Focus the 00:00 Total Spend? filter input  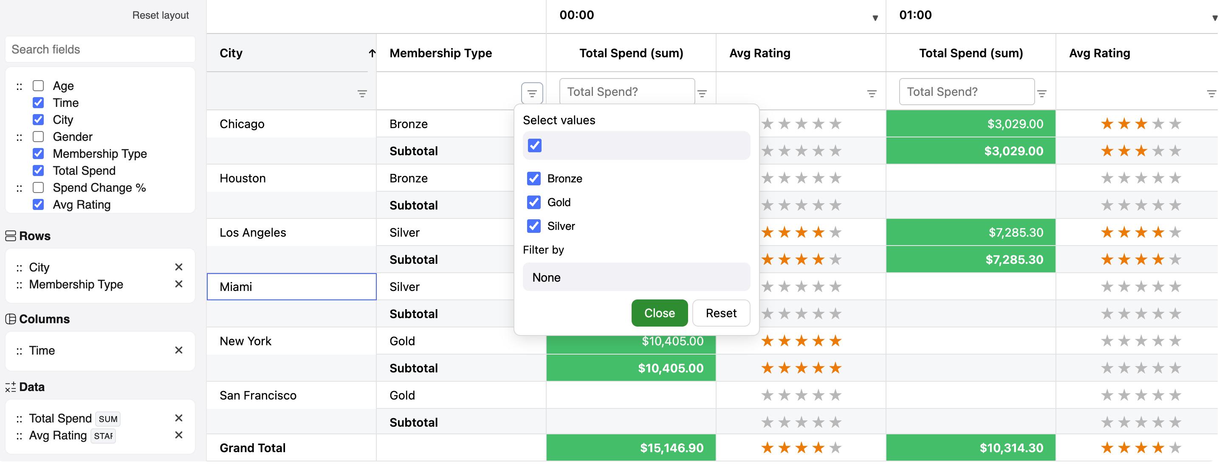(x=627, y=92)
